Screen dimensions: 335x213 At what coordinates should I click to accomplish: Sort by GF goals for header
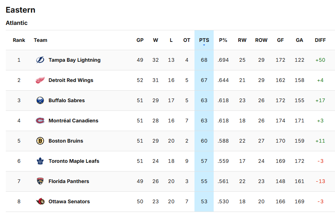(x=280, y=40)
